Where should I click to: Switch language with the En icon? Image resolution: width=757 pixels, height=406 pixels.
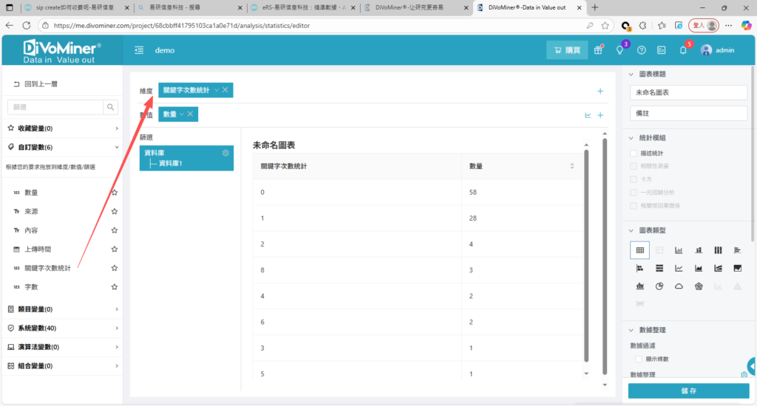(662, 50)
